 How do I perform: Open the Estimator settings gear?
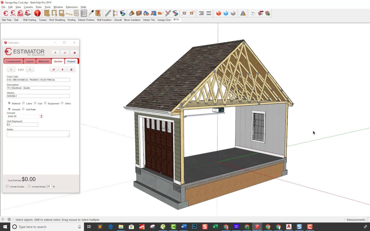pyautogui.click(x=75, y=53)
